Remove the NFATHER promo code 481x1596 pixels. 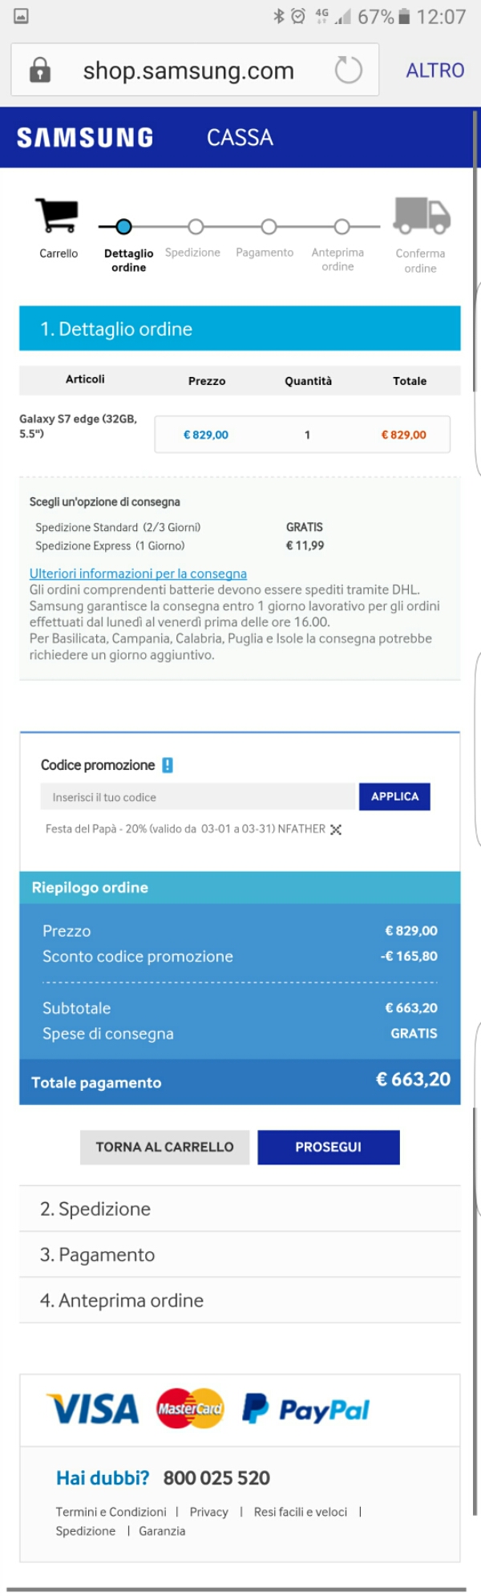pos(336,829)
